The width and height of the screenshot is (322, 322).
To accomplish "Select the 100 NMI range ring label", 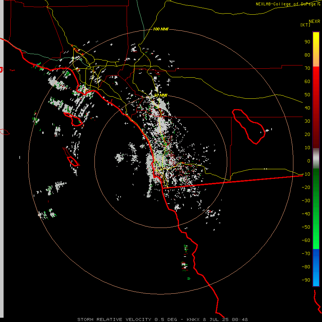I will click(x=161, y=29).
